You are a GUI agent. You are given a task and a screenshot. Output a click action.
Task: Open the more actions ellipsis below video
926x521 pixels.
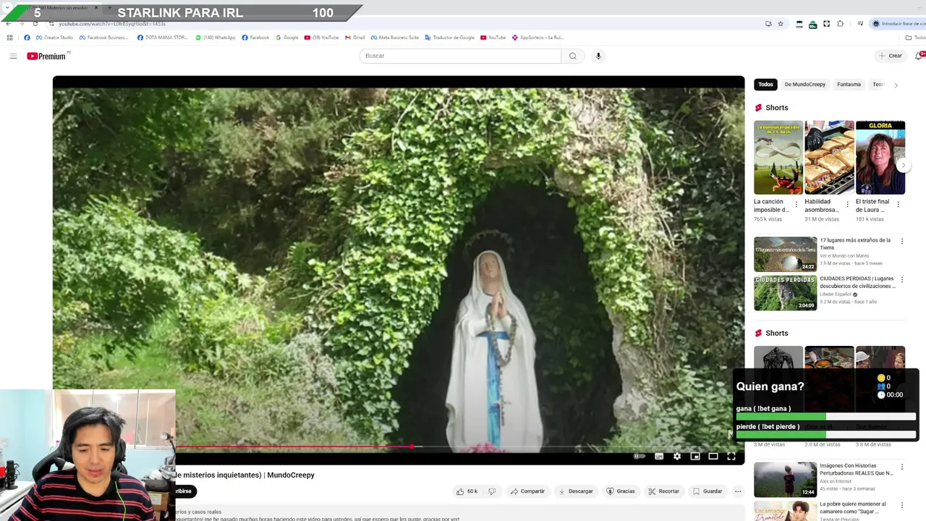(x=738, y=491)
